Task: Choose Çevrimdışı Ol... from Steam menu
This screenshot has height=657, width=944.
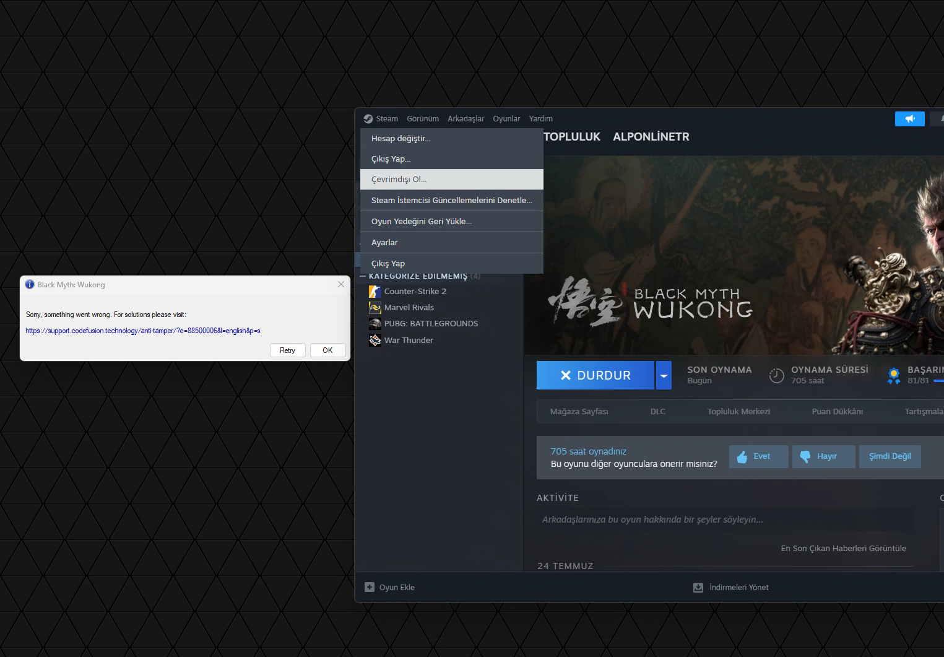Action: 452,179
